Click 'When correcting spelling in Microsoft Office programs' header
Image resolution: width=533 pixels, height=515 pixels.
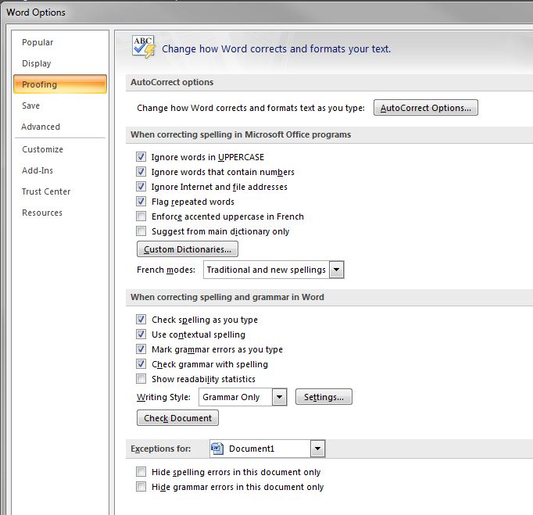tap(241, 134)
